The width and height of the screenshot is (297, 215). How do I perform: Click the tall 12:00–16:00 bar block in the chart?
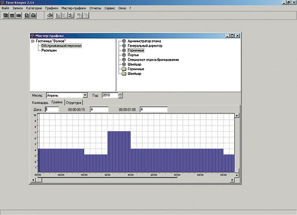pyautogui.click(x=119, y=151)
